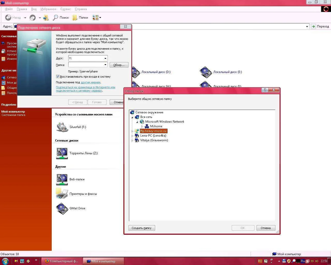Expand the ftp.heavy-music.ru tree node
The width and height of the screenshot is (331, 265).
132,131
